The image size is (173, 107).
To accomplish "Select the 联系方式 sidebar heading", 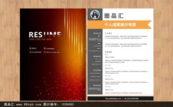I will (97, 33).
